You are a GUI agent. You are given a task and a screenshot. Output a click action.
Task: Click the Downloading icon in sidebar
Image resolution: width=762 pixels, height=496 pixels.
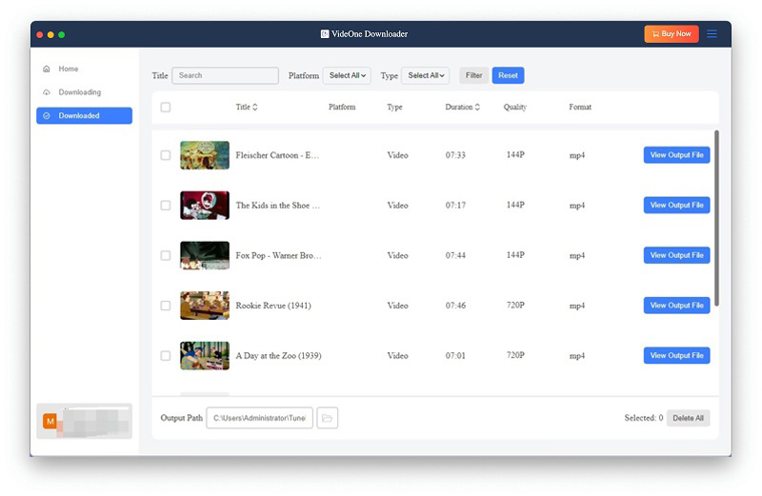pyautogui.click(x=47, y=92)
